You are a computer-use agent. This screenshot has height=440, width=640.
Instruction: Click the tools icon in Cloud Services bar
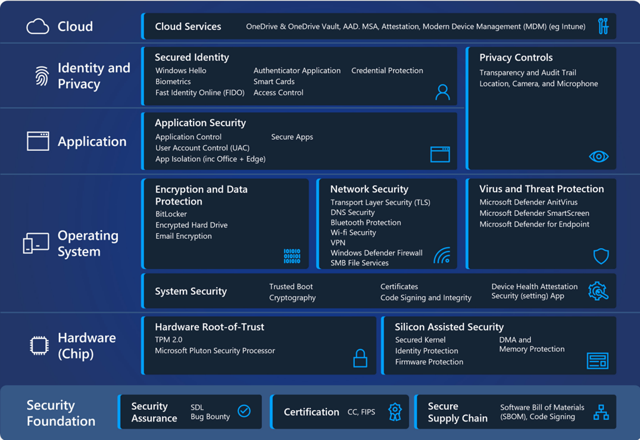[603, 26]
